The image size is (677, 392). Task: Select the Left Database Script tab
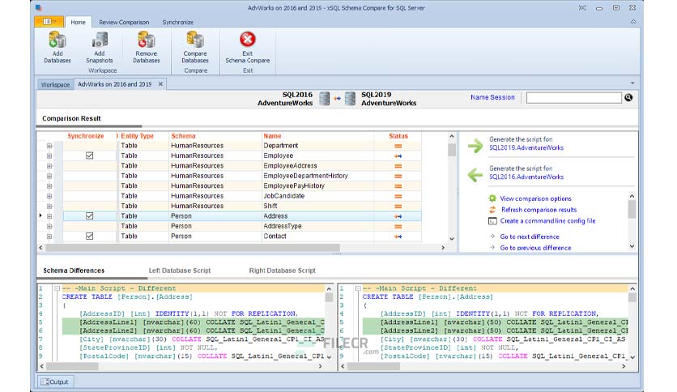(180, 271)
